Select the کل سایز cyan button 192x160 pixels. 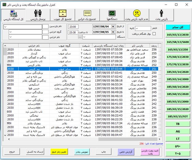pyautogui.click(x=178, y=27)
